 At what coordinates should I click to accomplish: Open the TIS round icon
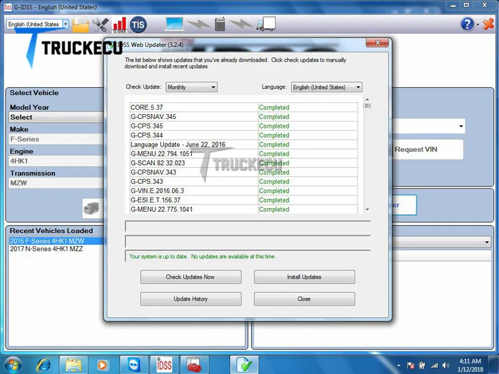(138, 24)
